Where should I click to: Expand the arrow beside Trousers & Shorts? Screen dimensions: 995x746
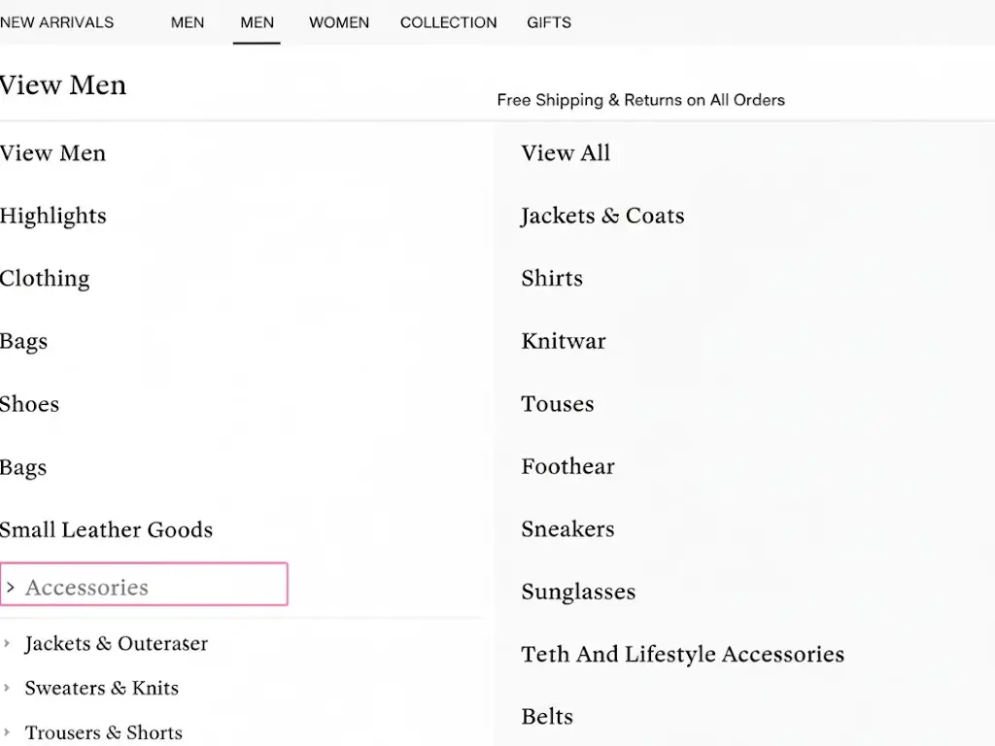tap(8, 732)
